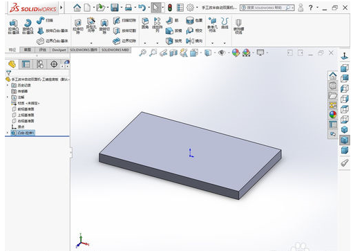Toggle the Hide/Show Items eye icon
Image resolution: width=362 pixels, height=251 pixels.
[222, 53]
